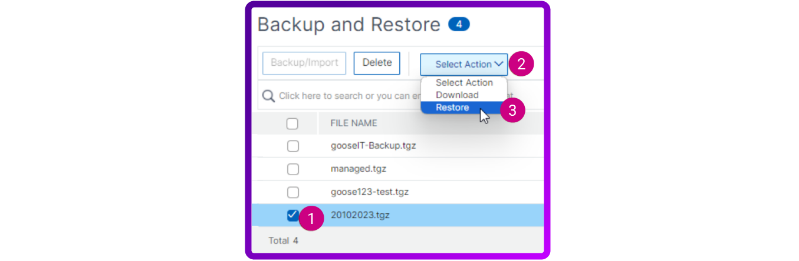Uncheck the 20102023.tgz checkbox
Viewport: 799px width, 261px height.
292,215
